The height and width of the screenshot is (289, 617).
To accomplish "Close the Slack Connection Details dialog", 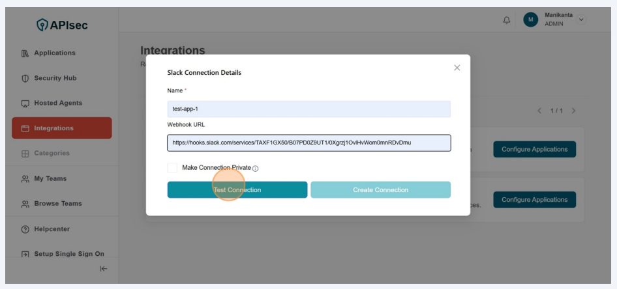I will (457, 68).
